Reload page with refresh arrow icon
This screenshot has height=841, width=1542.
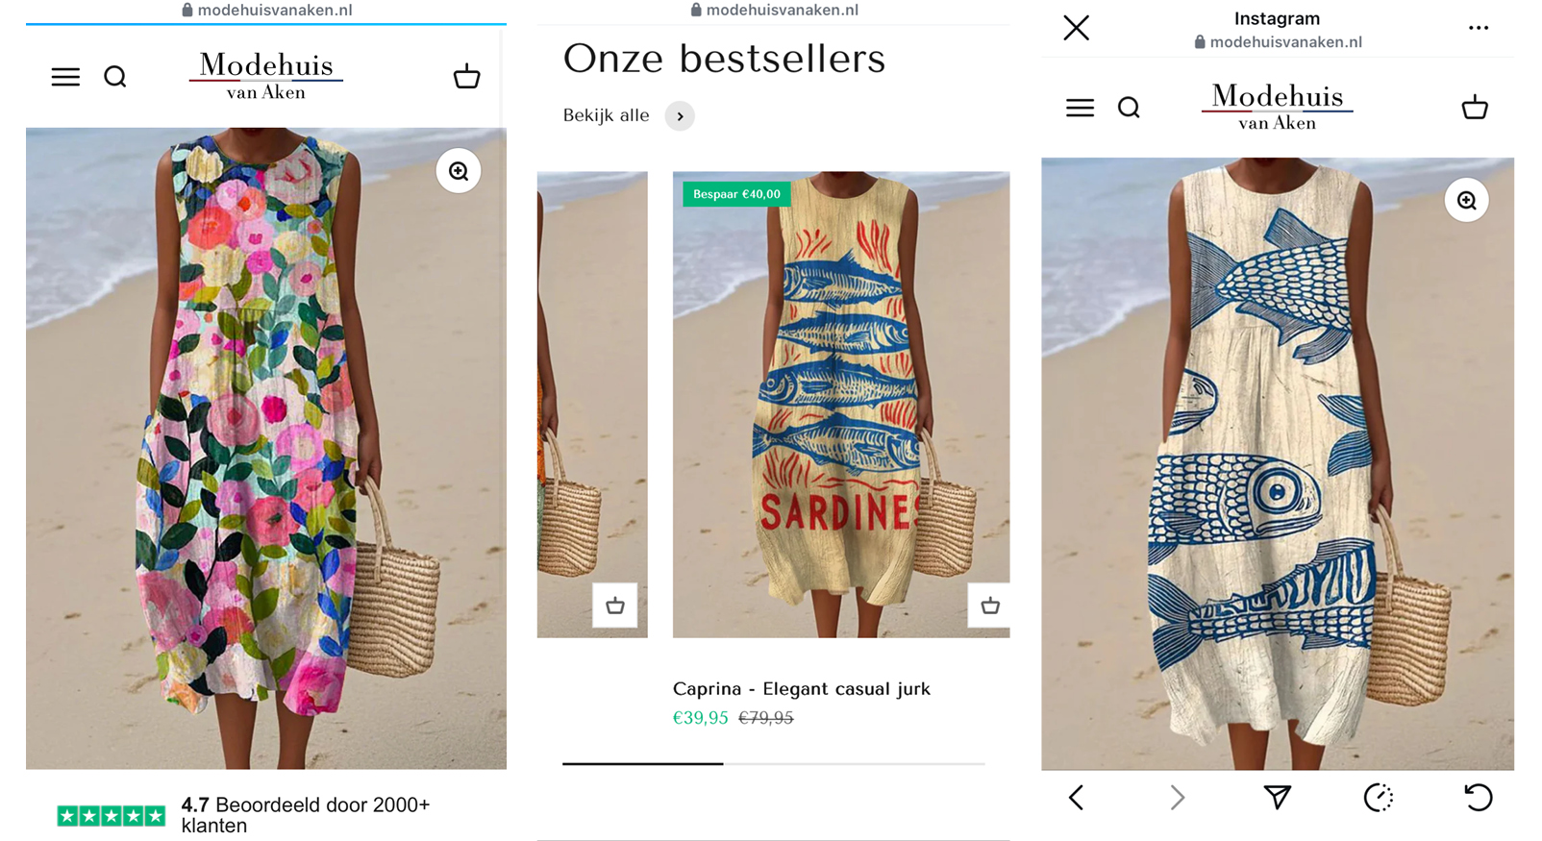tap(1479, 797)
